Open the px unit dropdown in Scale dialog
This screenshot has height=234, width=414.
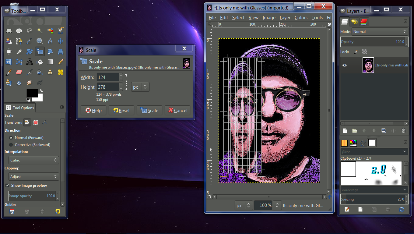pos(140,87)
